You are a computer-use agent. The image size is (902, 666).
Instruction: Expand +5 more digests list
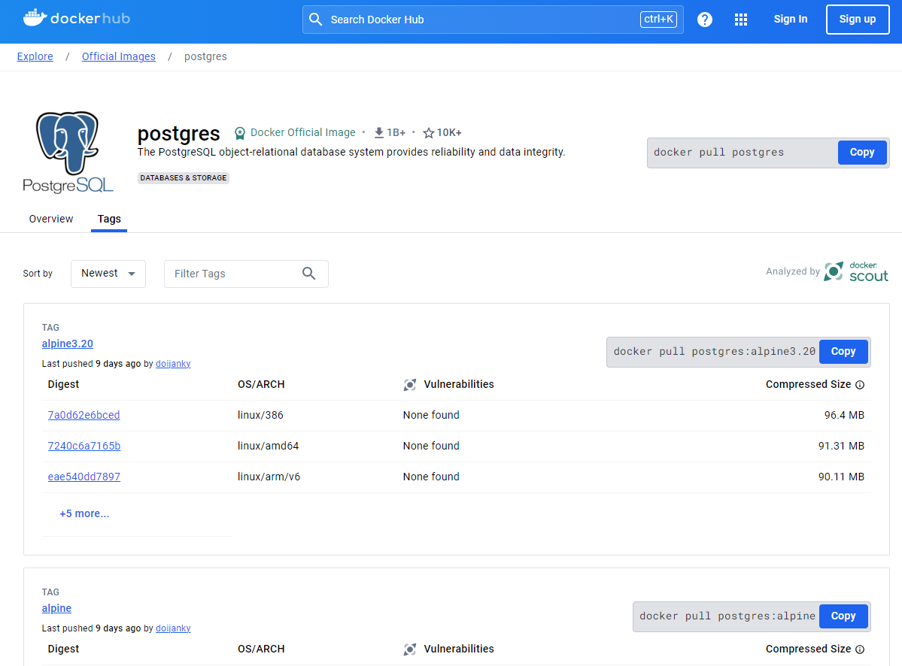coord(84,513)
